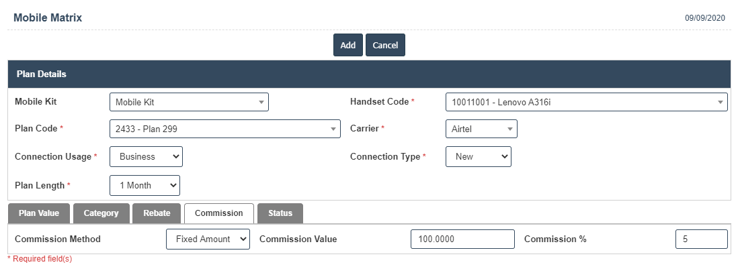Viewport: 740px width, 275px height.
Task: Switch to the Plan Value tab
Action: [x=39, y=213]
